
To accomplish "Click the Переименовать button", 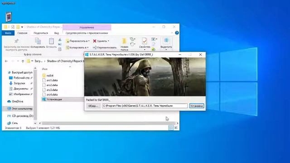I will tap(105, 48).
